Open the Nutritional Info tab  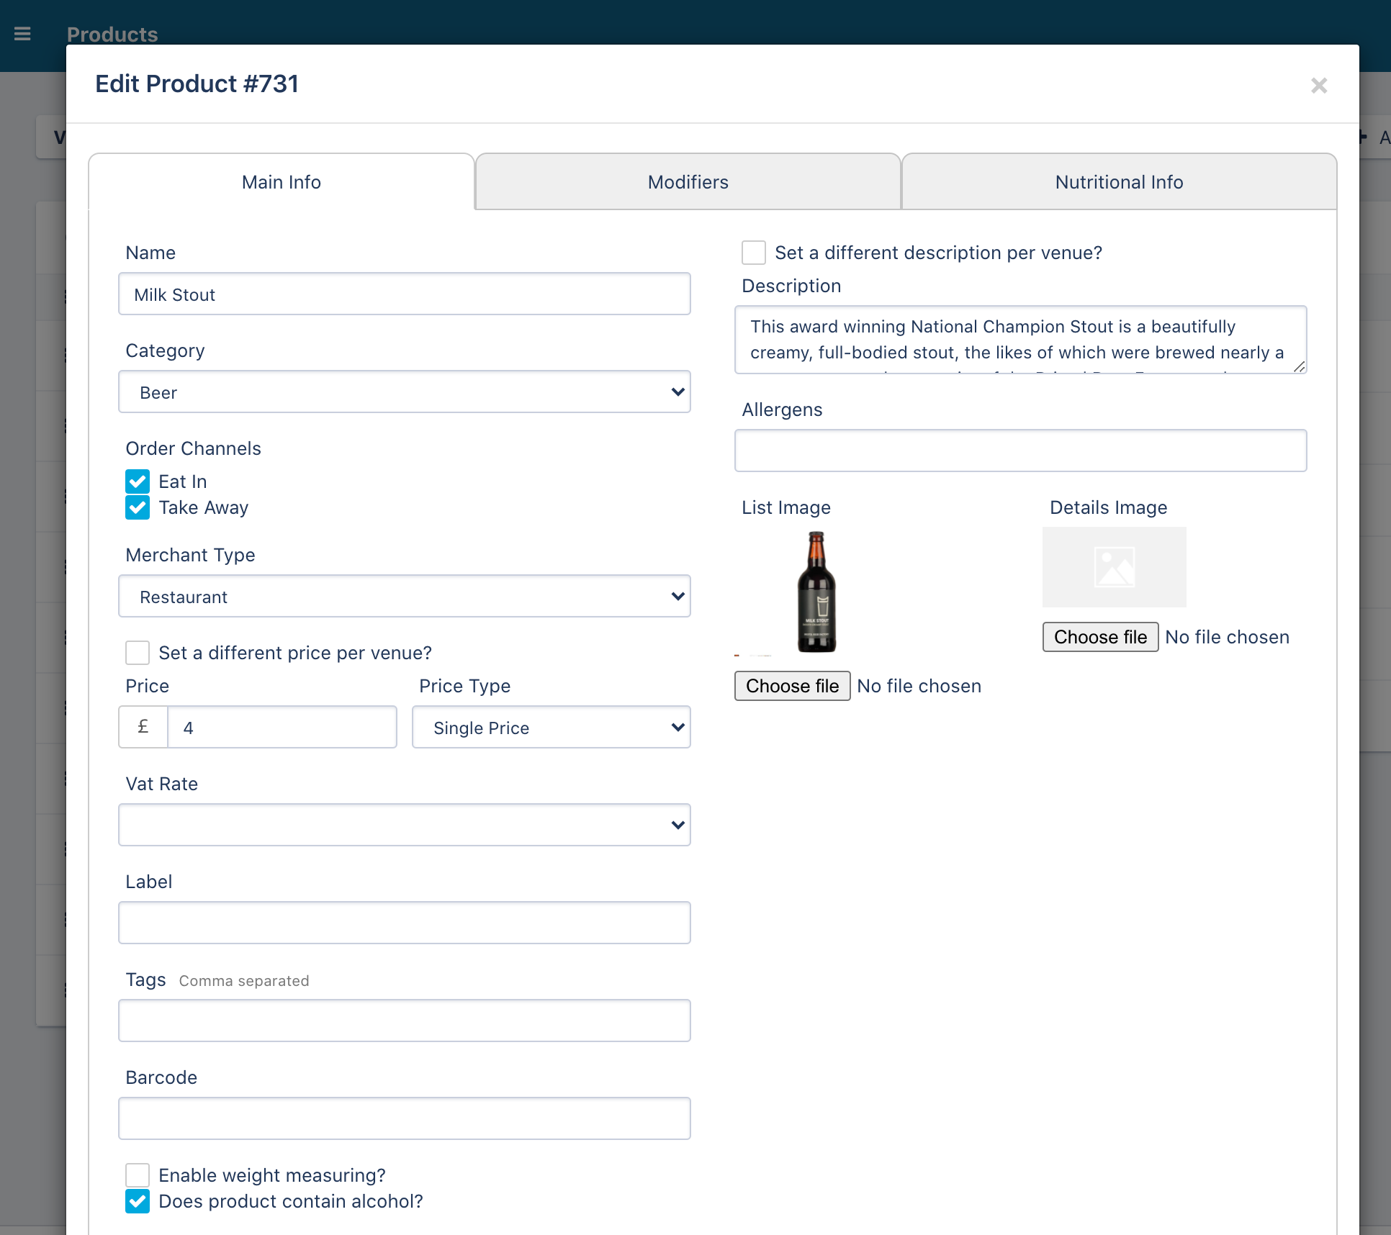coord(1119,182)
